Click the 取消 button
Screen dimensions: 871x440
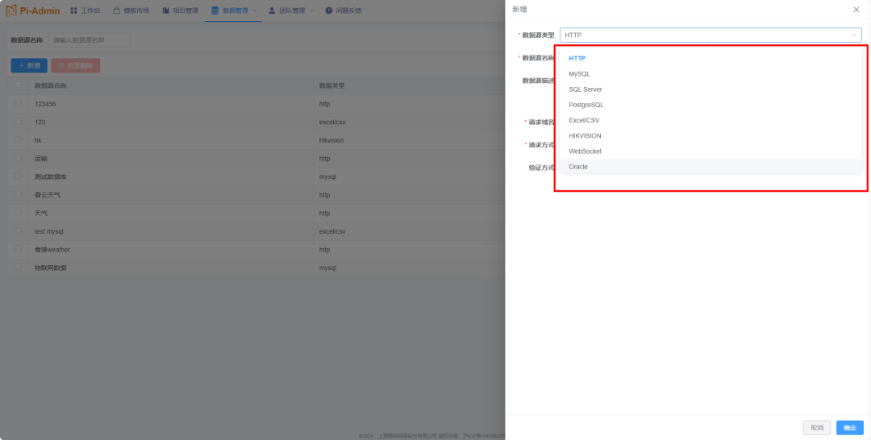816,427
